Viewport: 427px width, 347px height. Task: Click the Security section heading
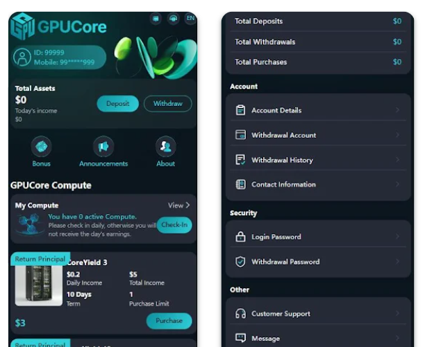tap(244, 213)
